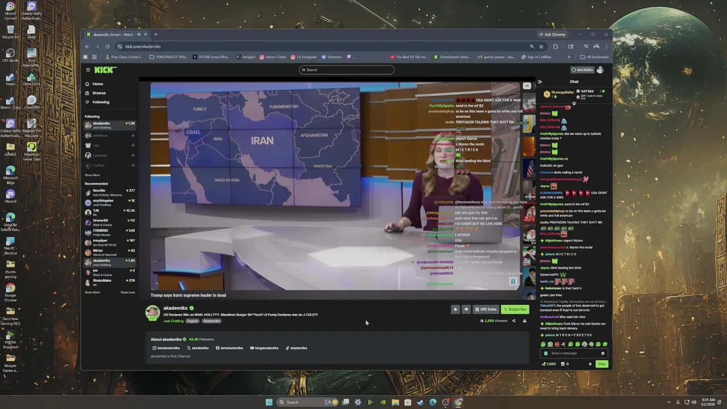The image size is (727, 409).
Task: Click the Gift Subs button
Action: (486, 310)
